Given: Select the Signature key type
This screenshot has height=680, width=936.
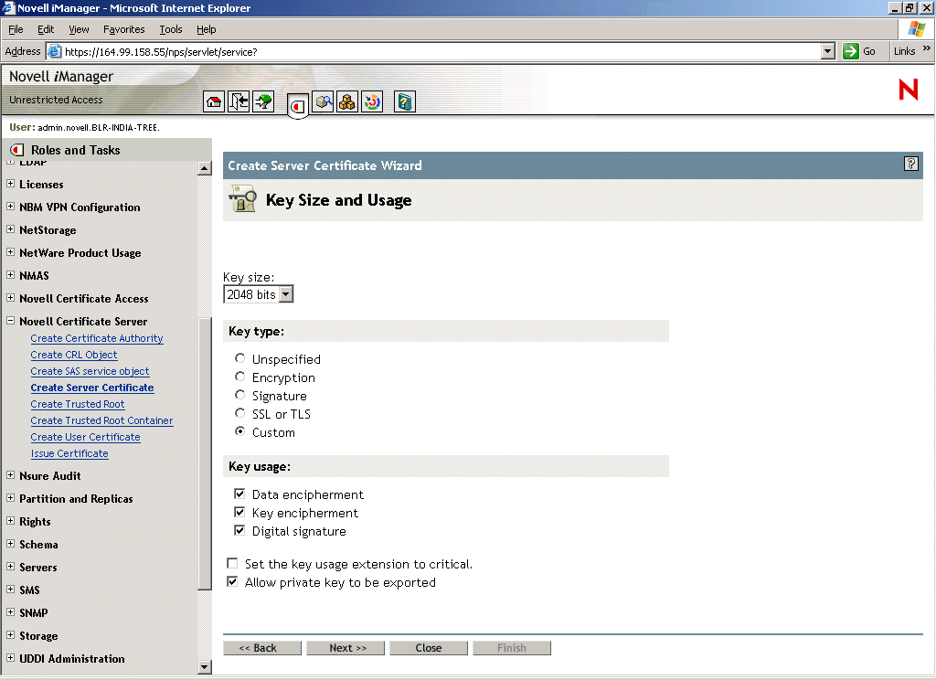Looking at the screenshot, I should point(240,395).
